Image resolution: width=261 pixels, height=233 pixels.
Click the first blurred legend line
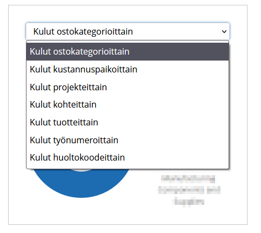pyautogui.click(x=188, y=179)
